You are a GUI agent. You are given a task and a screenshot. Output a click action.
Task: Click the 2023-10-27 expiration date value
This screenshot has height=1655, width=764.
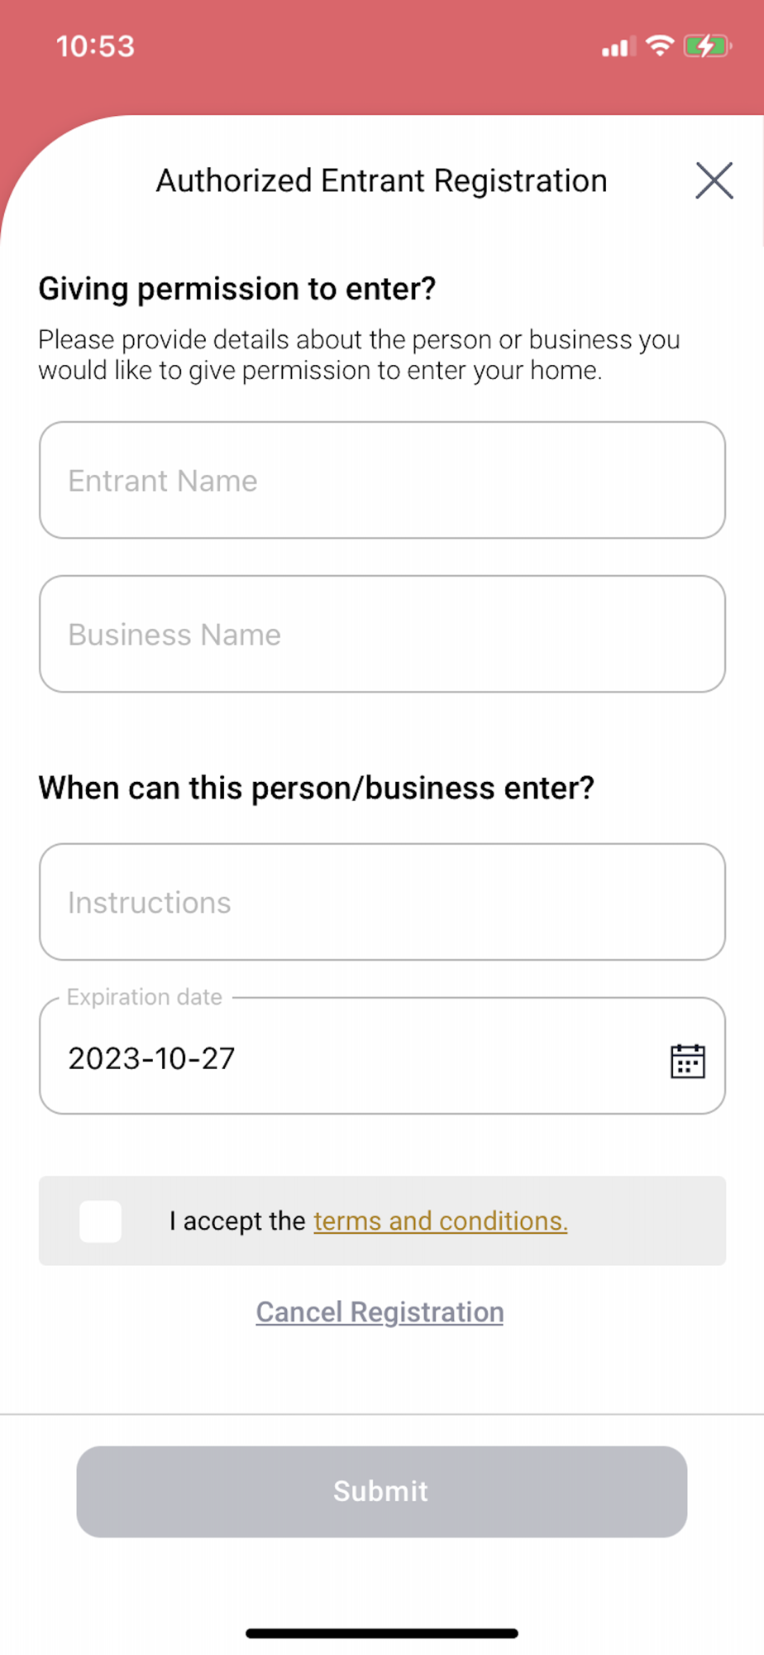[152, 1058]
